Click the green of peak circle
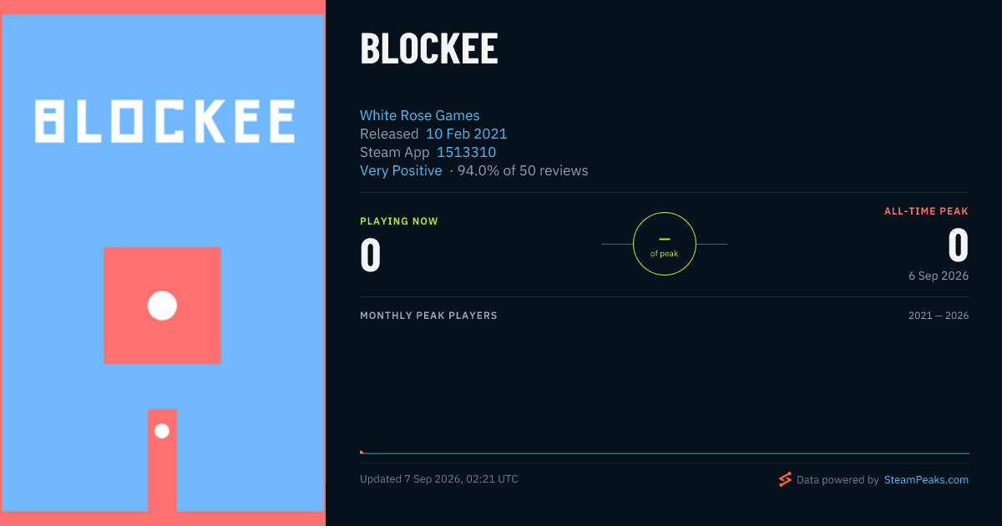The image size is (1002, 526). point(665,244)
